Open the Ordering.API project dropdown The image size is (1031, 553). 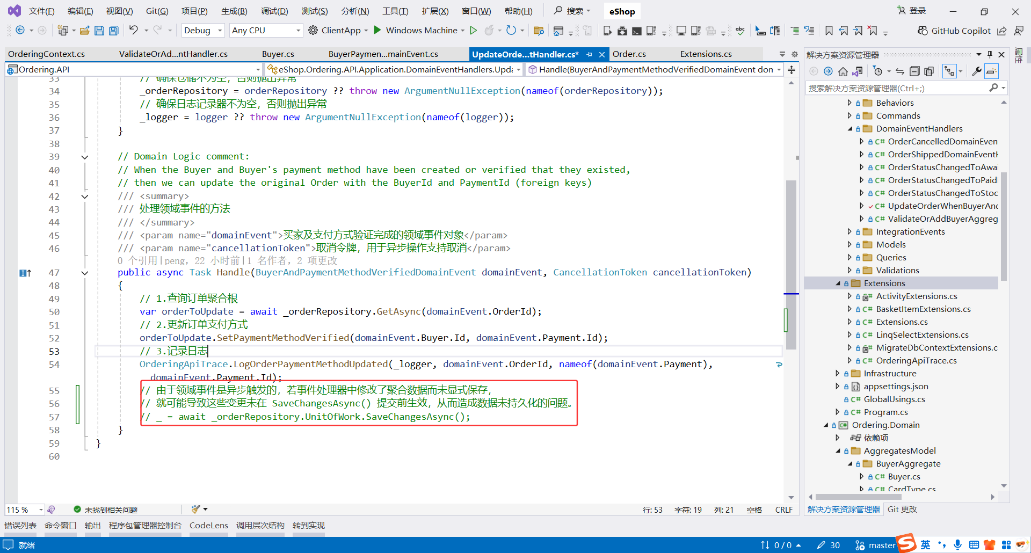[x=134, y=69]
